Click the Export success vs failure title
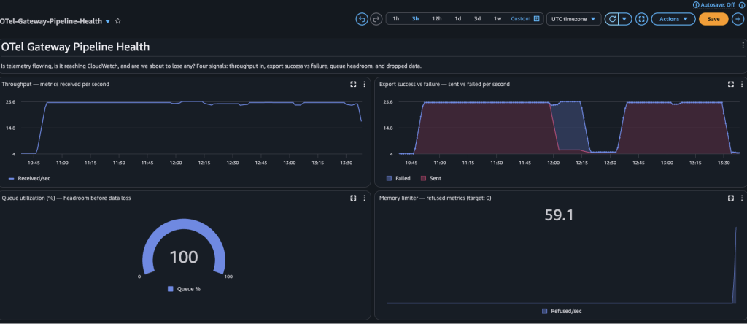Image resolution: width=747 pixels, height=324 pixels. coord(444,85)
